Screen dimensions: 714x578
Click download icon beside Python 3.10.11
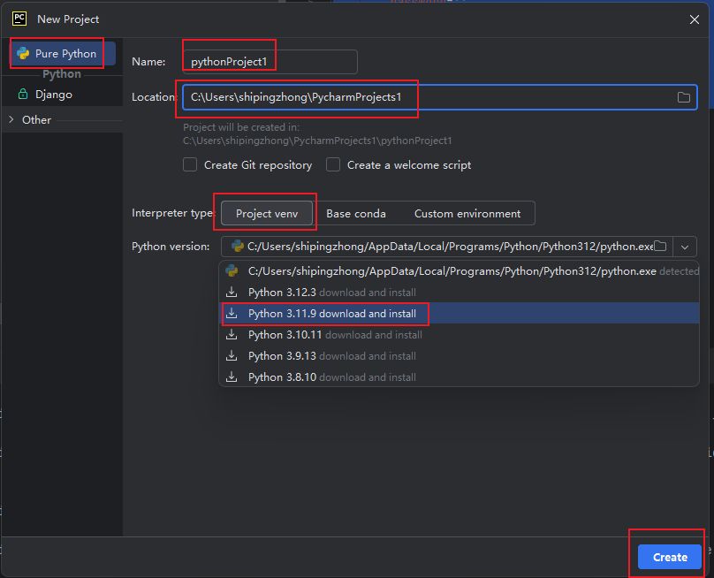[x=232, y=335]
